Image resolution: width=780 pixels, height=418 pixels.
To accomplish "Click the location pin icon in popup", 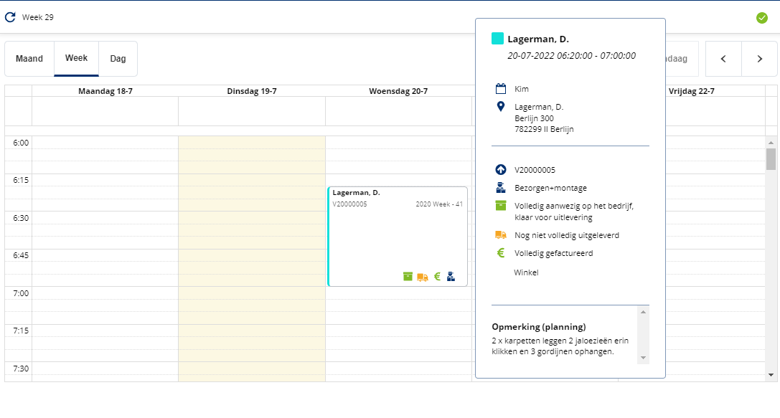I will pyautogui.click(x=501, y=107).
